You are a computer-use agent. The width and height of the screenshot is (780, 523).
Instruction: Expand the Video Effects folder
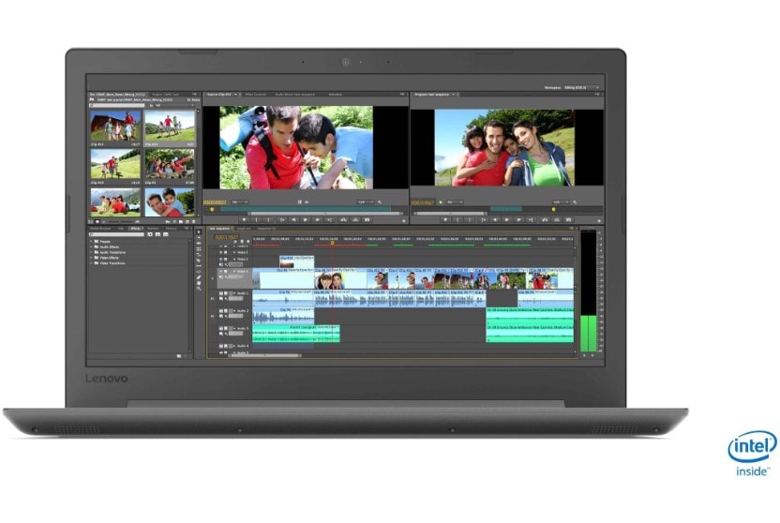91,258
